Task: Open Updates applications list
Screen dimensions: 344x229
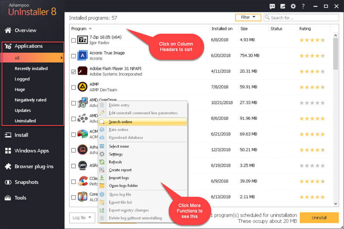Action: point(23,110)
